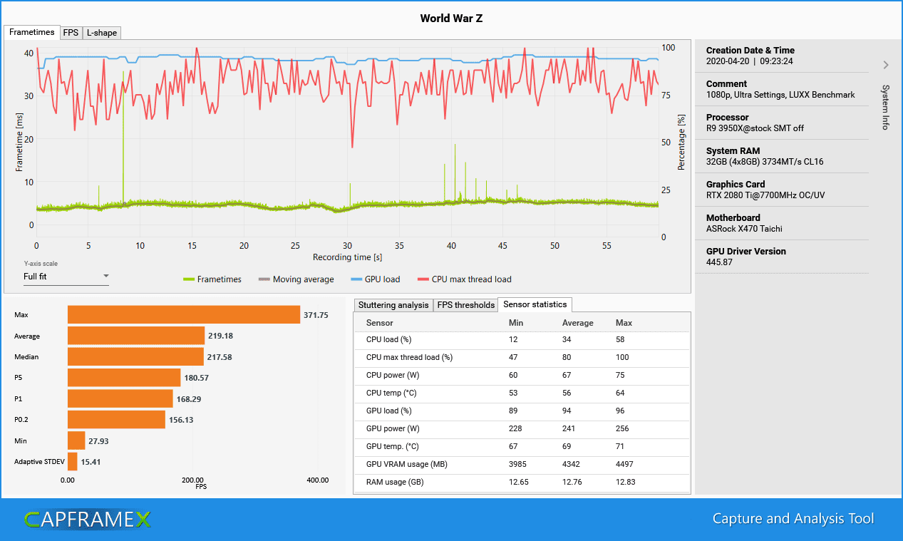Click the Percentage [%] axis label
903x541 pixels.
681,142
